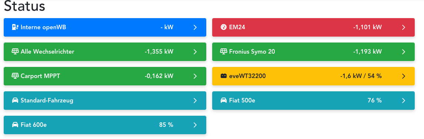Select the Standard-Fahrzeug label
The width and height of the screenshot is (424, 139).
tap(47, 101)
